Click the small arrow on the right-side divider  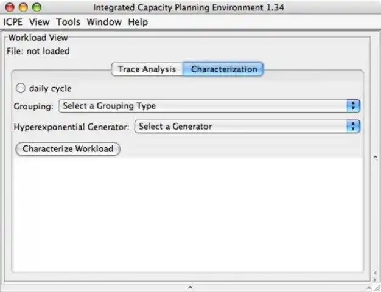tap(375, 157)
